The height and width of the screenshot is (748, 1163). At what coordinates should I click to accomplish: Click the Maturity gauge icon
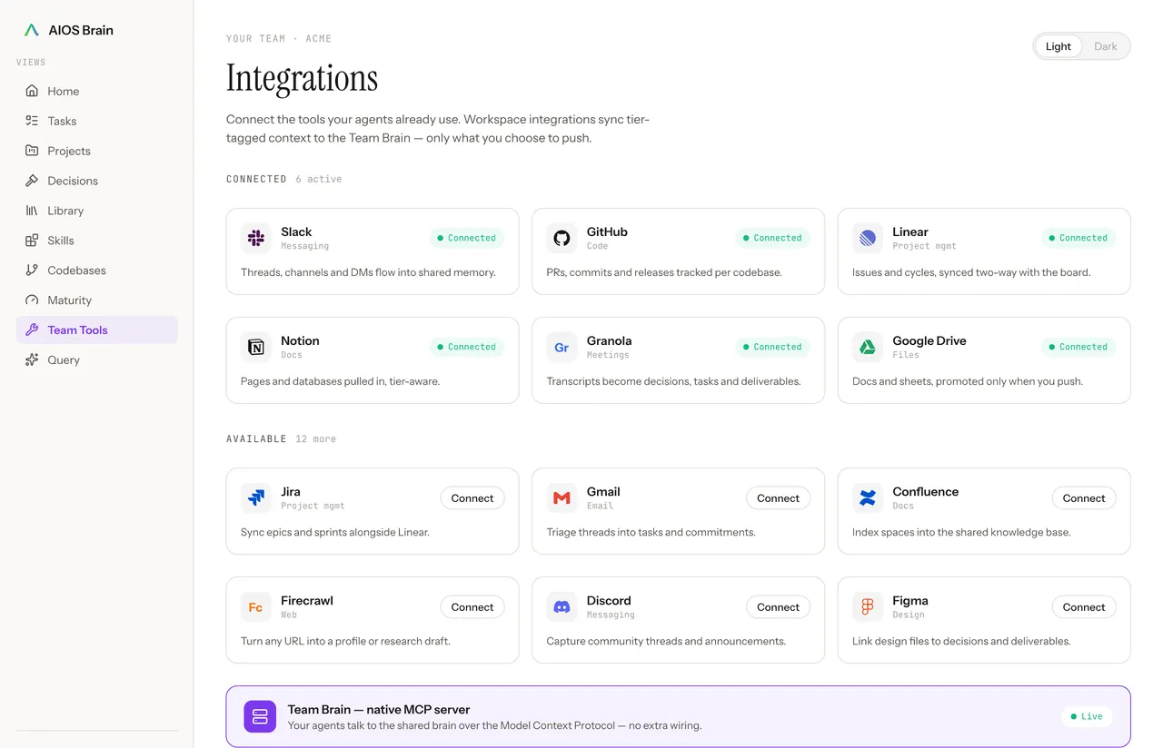click(32, 300)
